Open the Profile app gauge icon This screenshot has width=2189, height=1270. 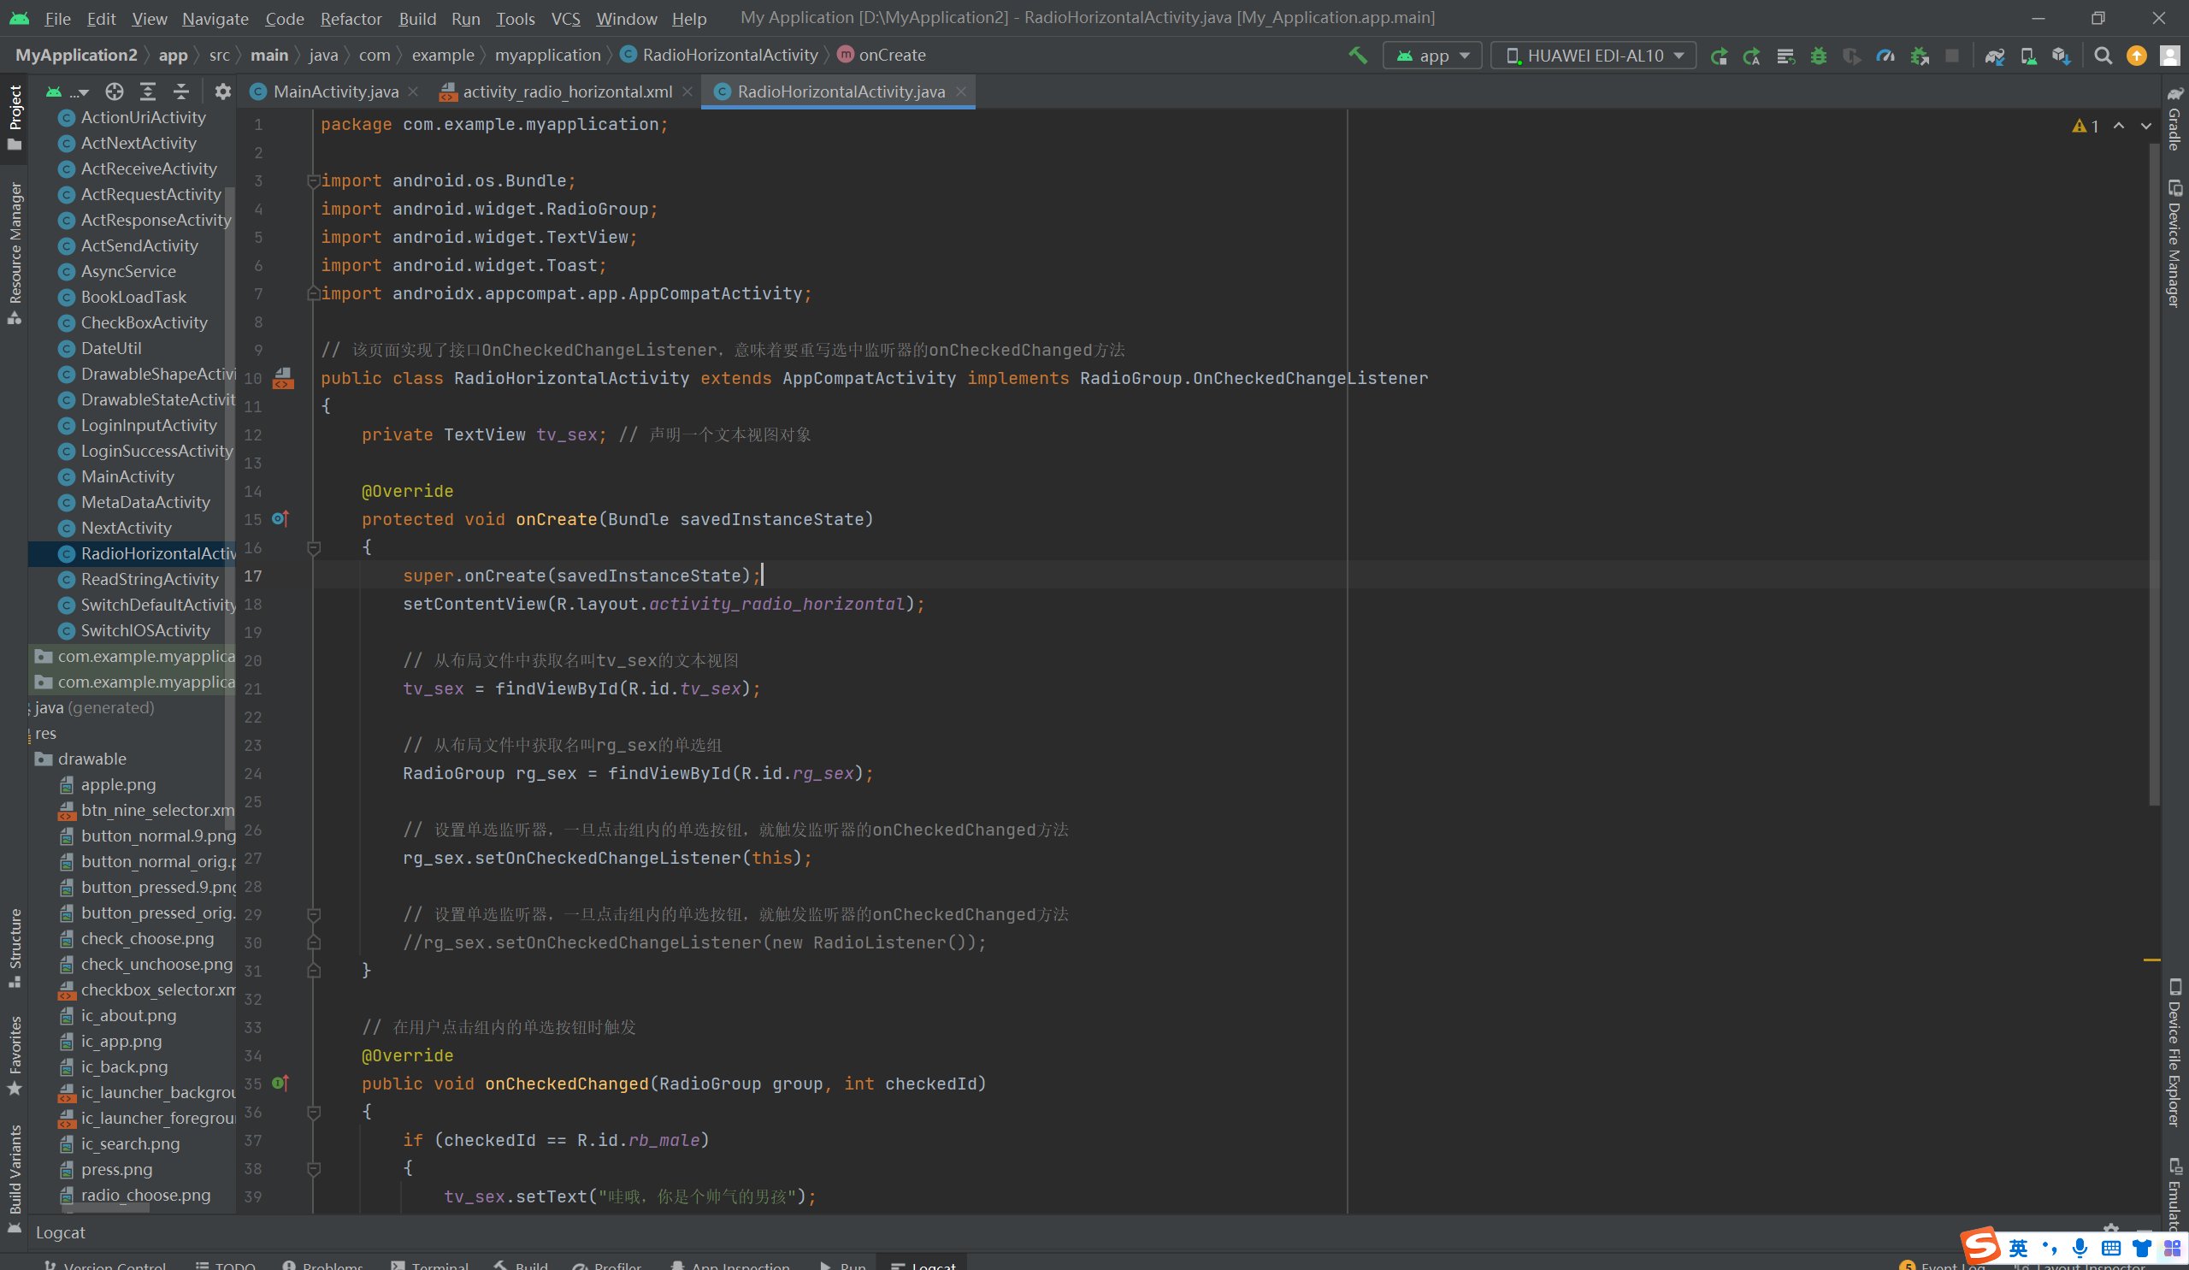tap(1885, 56)
